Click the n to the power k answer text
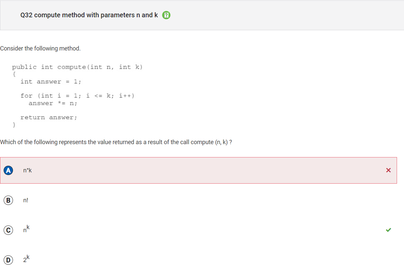 27,229
